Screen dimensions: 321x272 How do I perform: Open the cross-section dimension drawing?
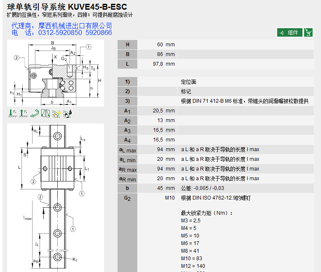click(56, 73)
